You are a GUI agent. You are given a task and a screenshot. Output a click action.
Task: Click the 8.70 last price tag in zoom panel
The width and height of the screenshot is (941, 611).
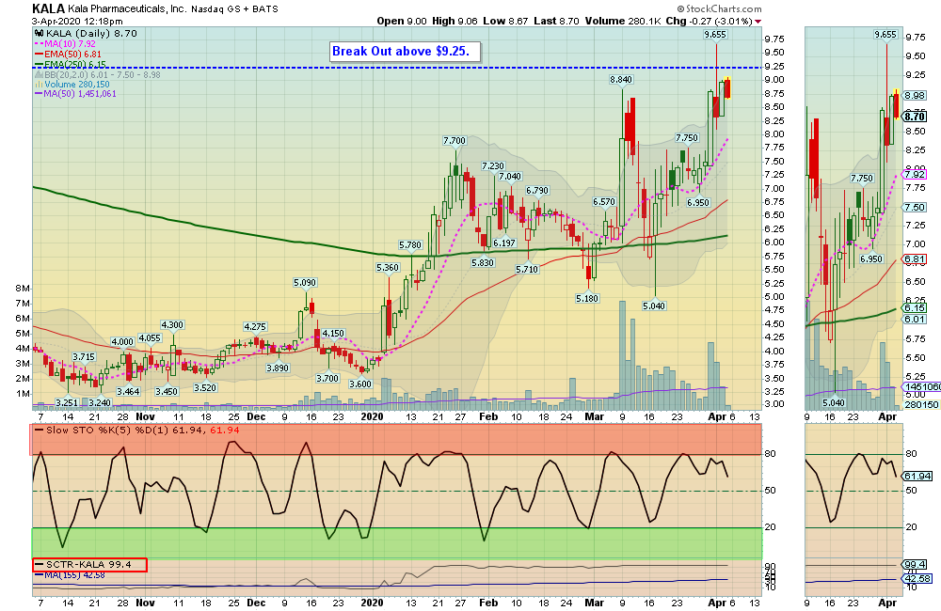(915, 117)
